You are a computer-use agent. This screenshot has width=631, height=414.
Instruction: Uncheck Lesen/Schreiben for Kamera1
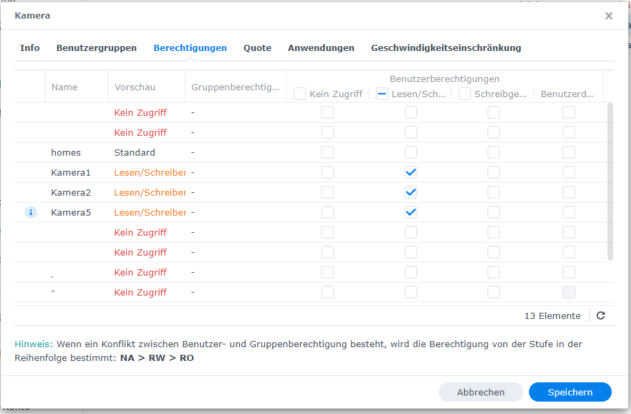tap(411, 172)
